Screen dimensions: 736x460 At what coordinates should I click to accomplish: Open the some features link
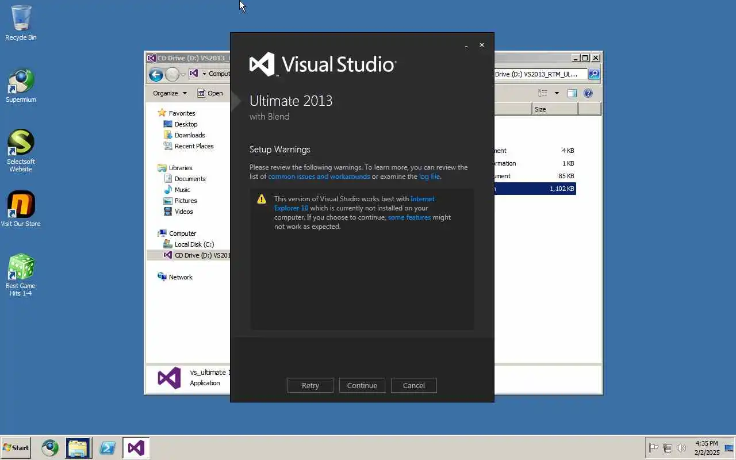[x=409, y=217]
